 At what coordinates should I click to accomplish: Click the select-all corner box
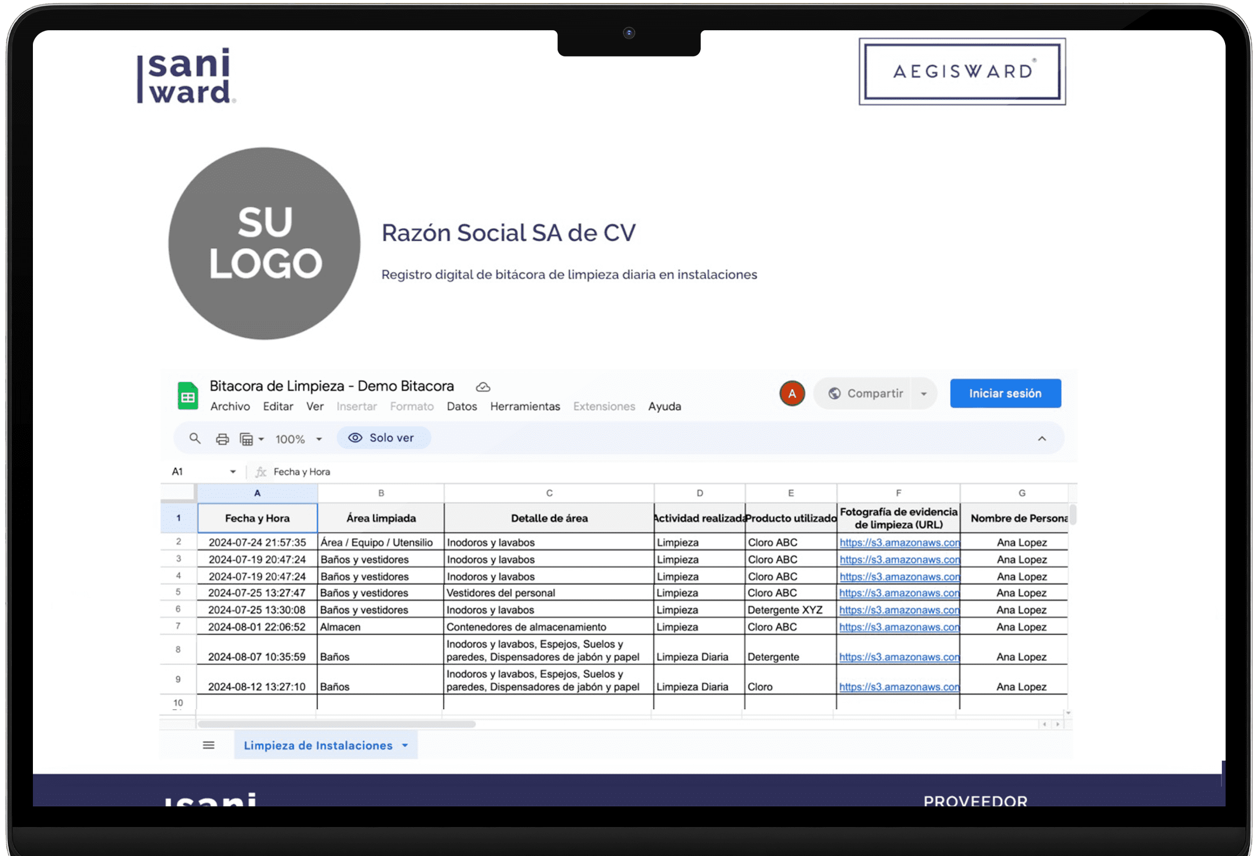coord(178,493)
